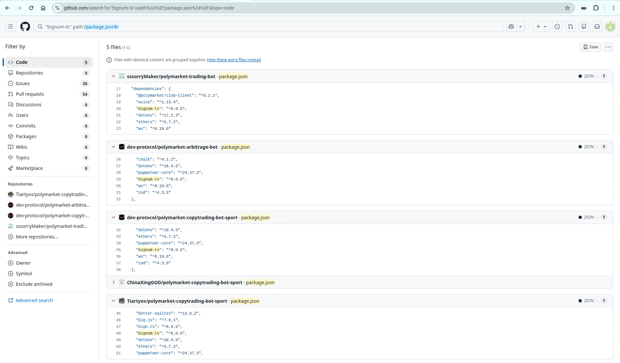Open the three-dot search options menu
620x363 pixels.
point(608,47)
